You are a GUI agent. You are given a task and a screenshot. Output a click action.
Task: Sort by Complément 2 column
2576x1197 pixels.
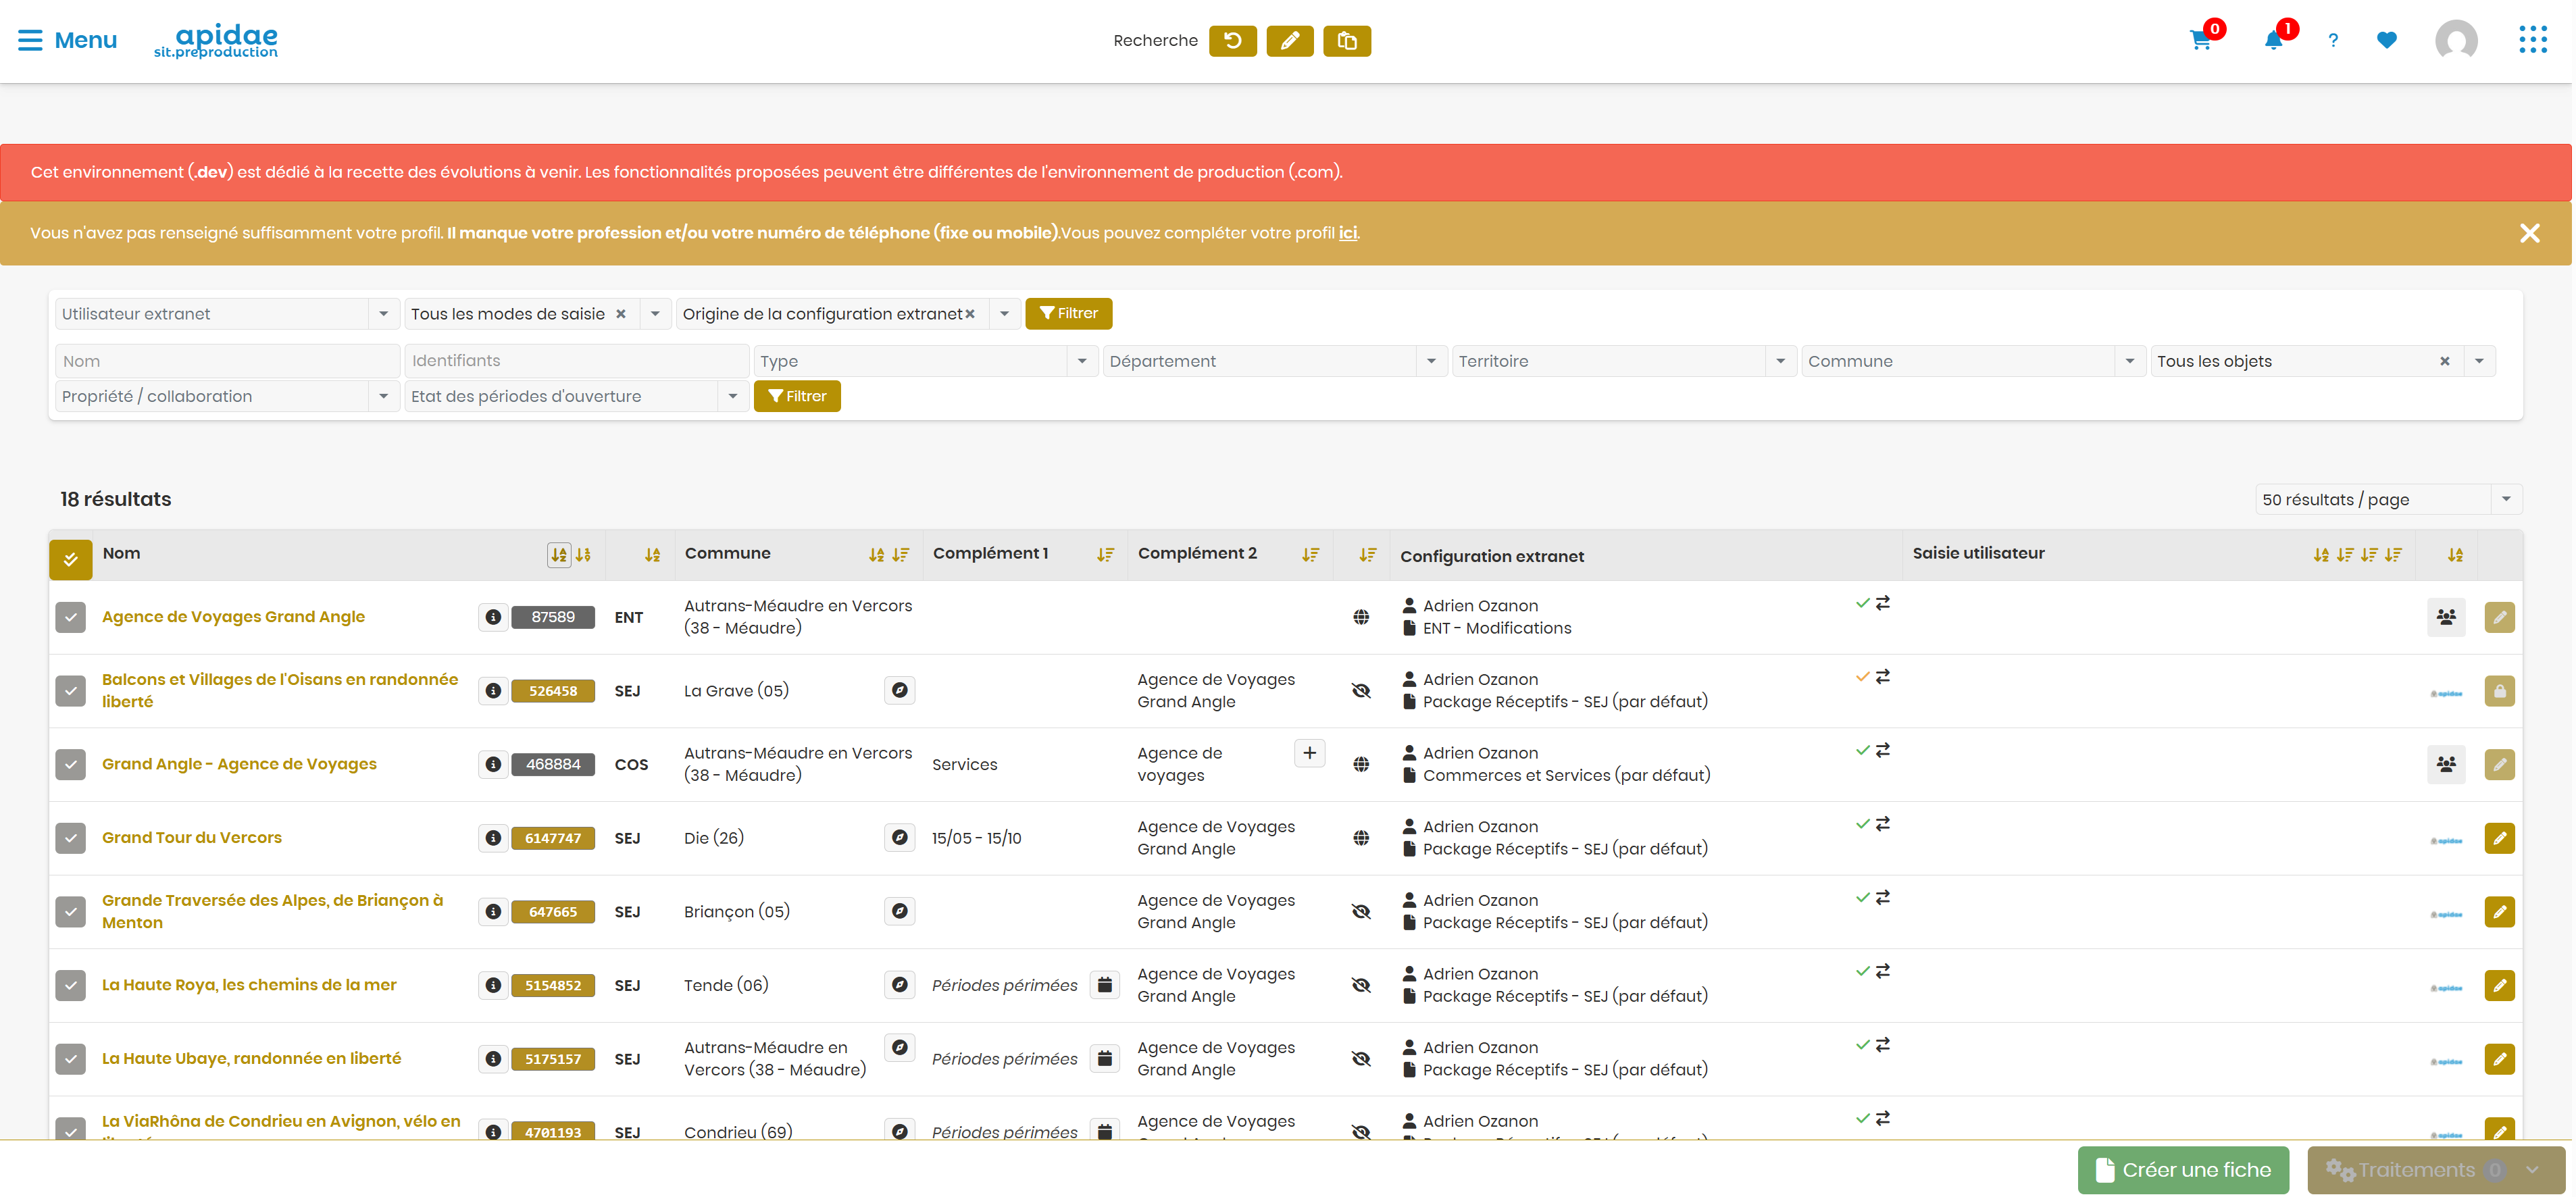tap(1310, 555)
